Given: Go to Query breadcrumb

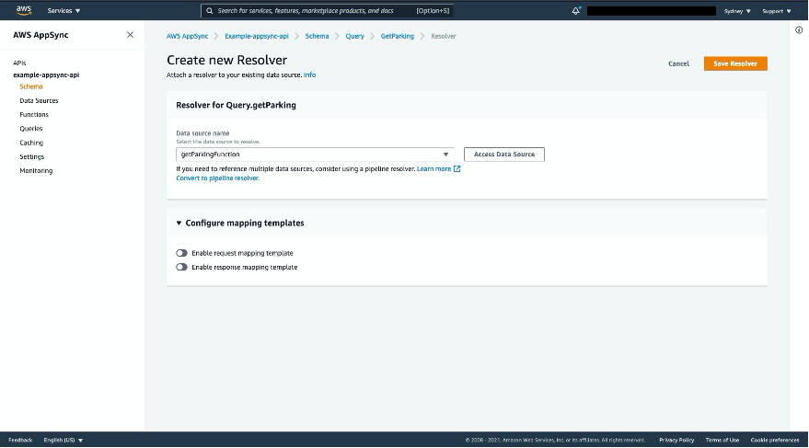Looking at the screenshot, I should 355,36.
